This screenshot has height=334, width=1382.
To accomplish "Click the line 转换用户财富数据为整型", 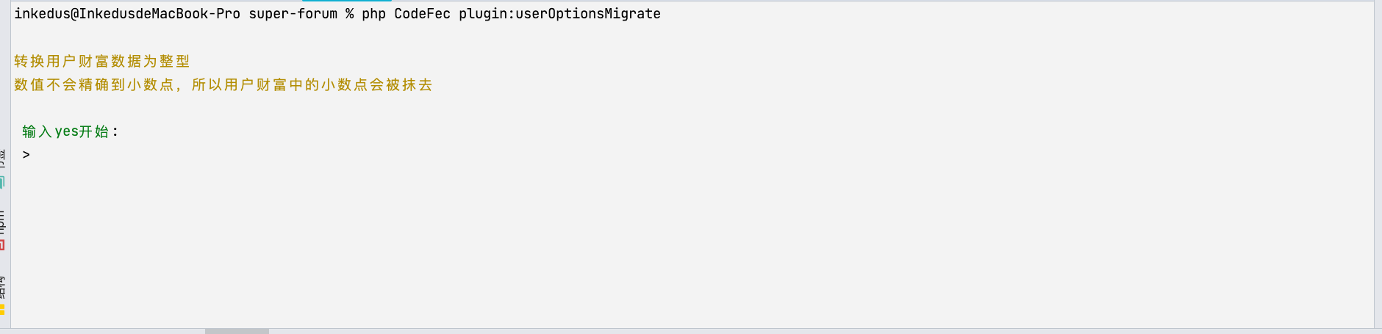I will [x=102, y=62].
